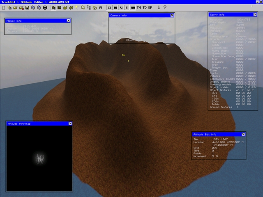Click the Scene Info title bar
Viewport: 263px width, 197px height.
233,15
